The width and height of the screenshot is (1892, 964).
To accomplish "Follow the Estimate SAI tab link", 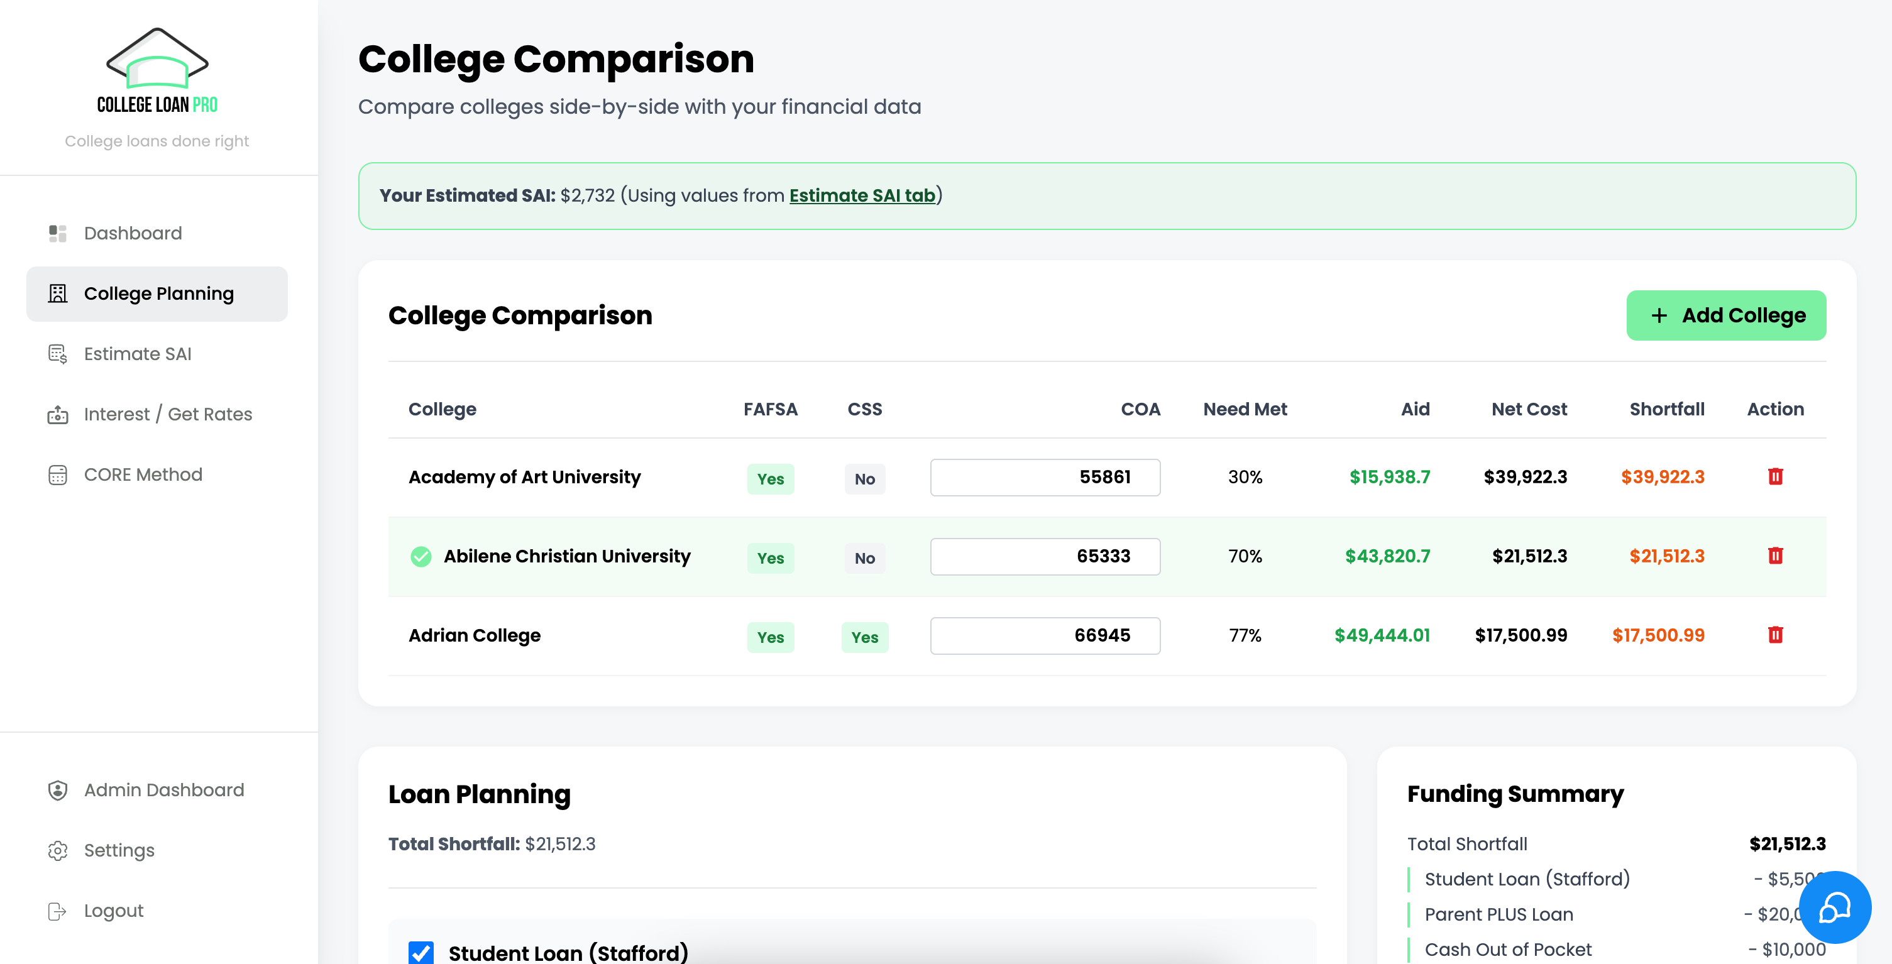I will pyautogui.click(x=862, y=196).
